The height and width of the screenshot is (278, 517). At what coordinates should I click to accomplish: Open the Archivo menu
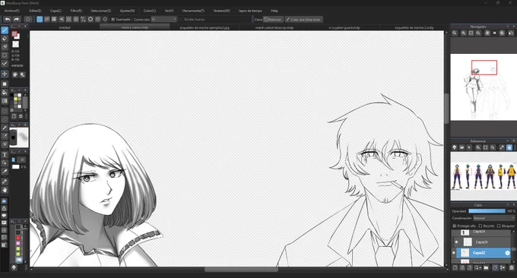coord(12,11)
